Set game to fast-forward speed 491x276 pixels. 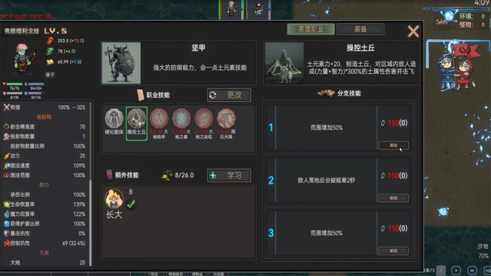pos(472,270)
